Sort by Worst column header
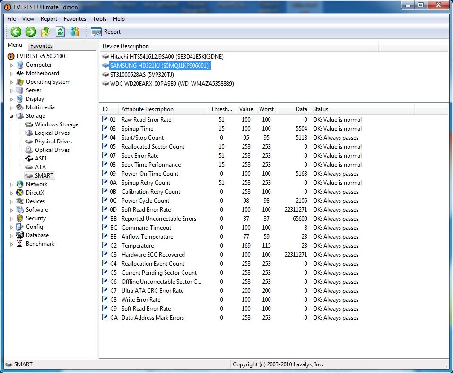The height and width of the screenshot is (373, 453). coord(266,109)
